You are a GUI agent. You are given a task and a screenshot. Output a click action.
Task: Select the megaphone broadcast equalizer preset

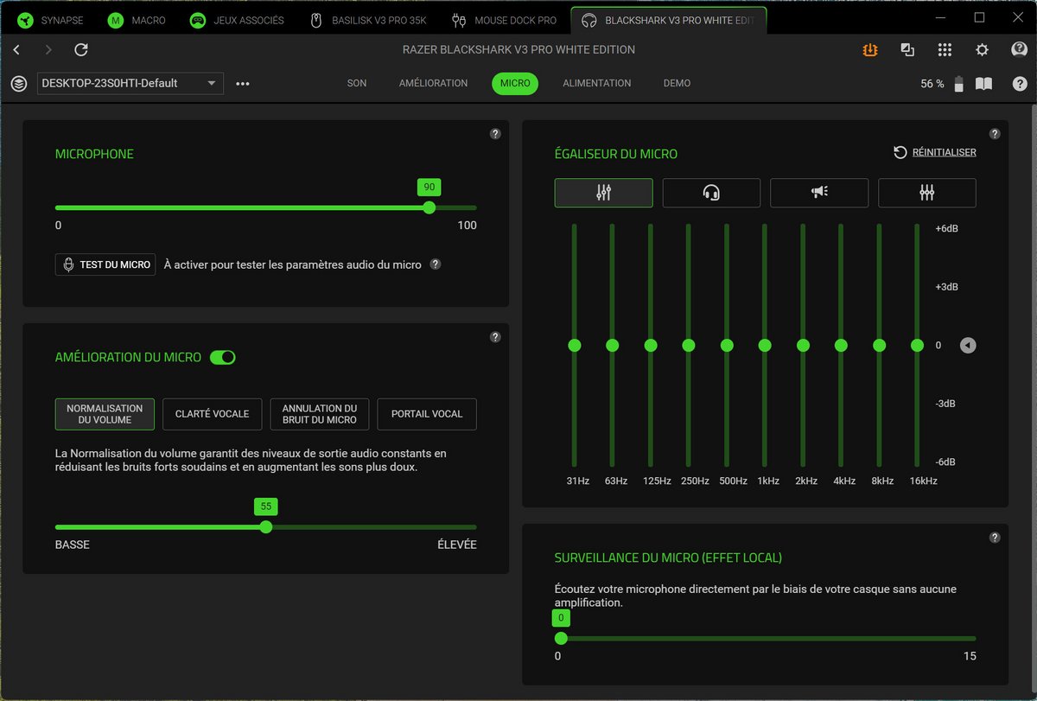pos(819,193)
